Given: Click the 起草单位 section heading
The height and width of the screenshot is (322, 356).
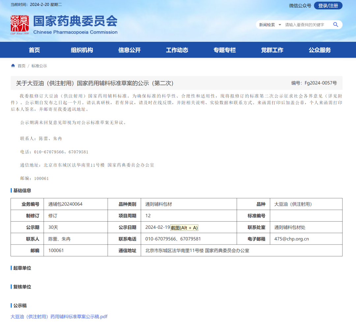Looking at the screenshot, I should tap(22, 268).
